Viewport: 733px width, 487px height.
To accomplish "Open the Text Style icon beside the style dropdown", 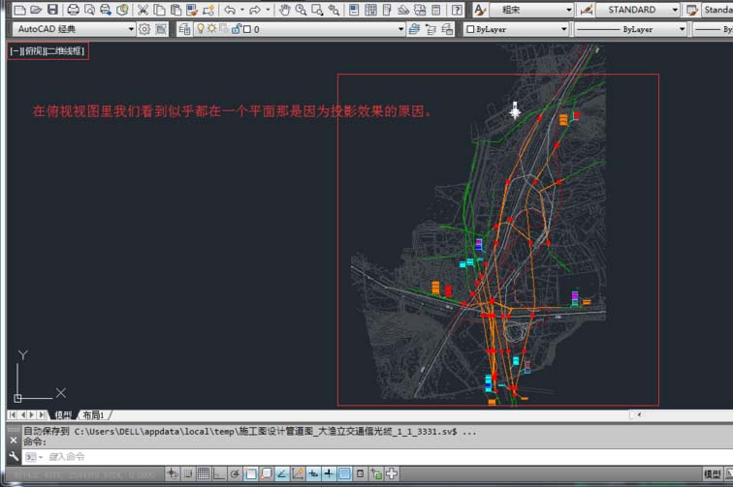I will (480, 10).
